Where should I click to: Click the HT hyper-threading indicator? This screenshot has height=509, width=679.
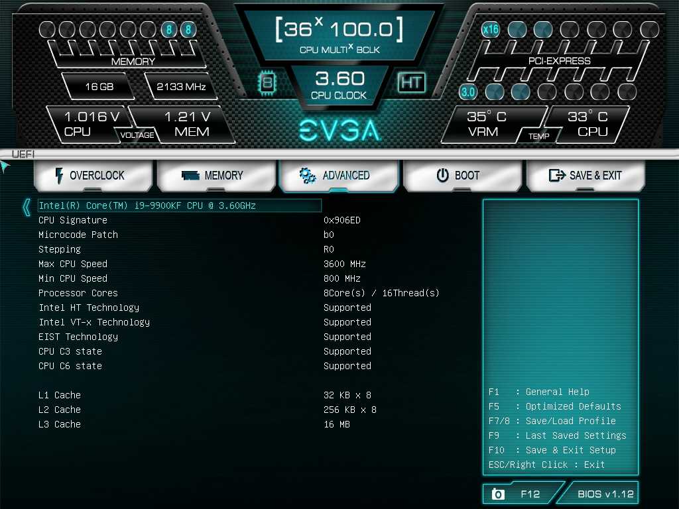pyautogui.click(x=411, y=82)
